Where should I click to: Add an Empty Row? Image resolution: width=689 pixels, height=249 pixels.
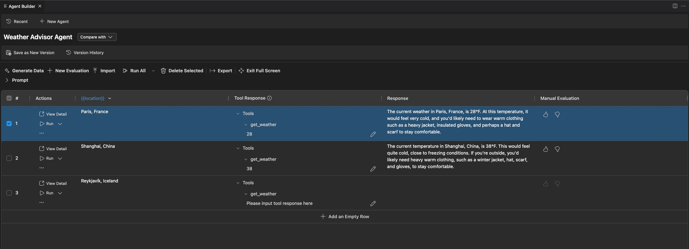[x=345, y=217]
